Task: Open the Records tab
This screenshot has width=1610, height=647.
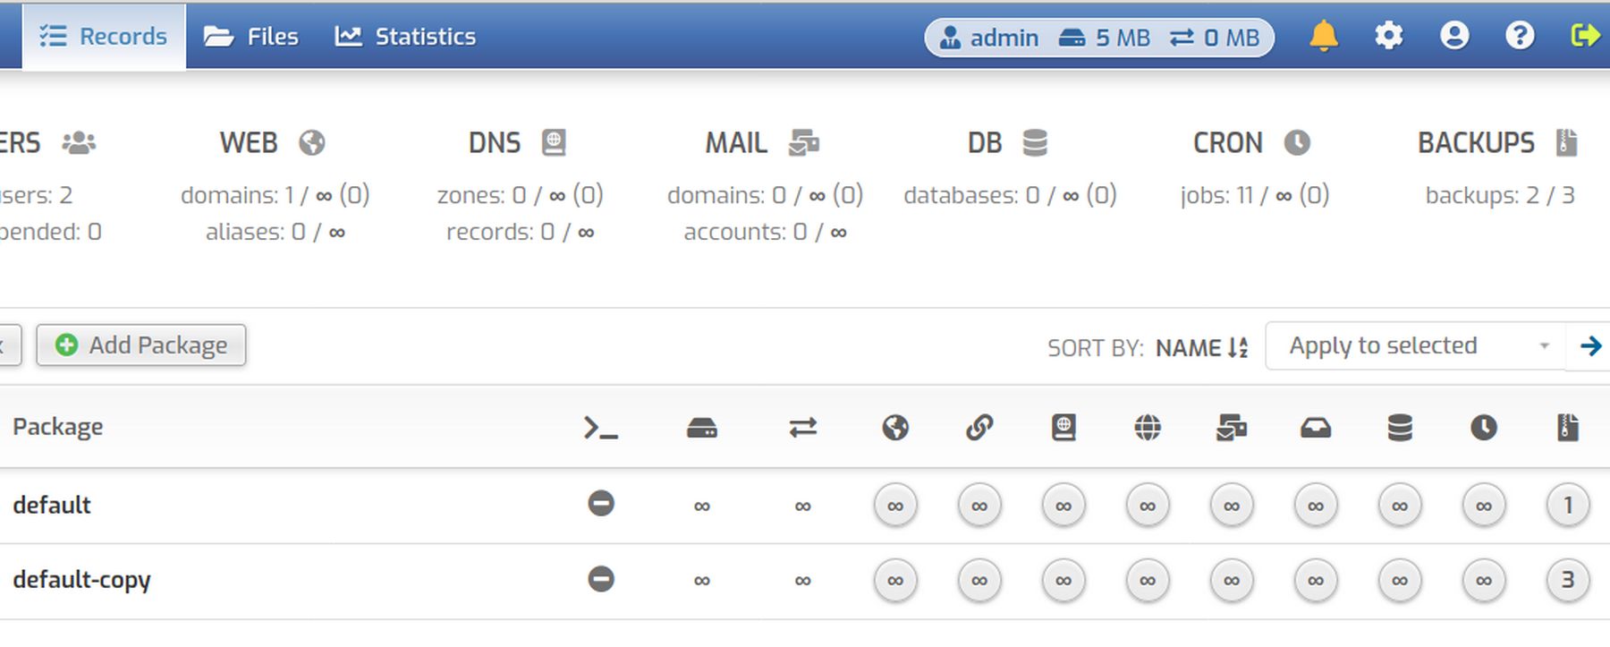Action: tap(104, 37)
